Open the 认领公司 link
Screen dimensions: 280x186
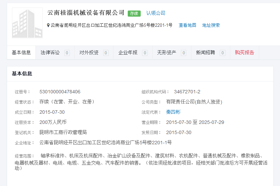(156, 13)
